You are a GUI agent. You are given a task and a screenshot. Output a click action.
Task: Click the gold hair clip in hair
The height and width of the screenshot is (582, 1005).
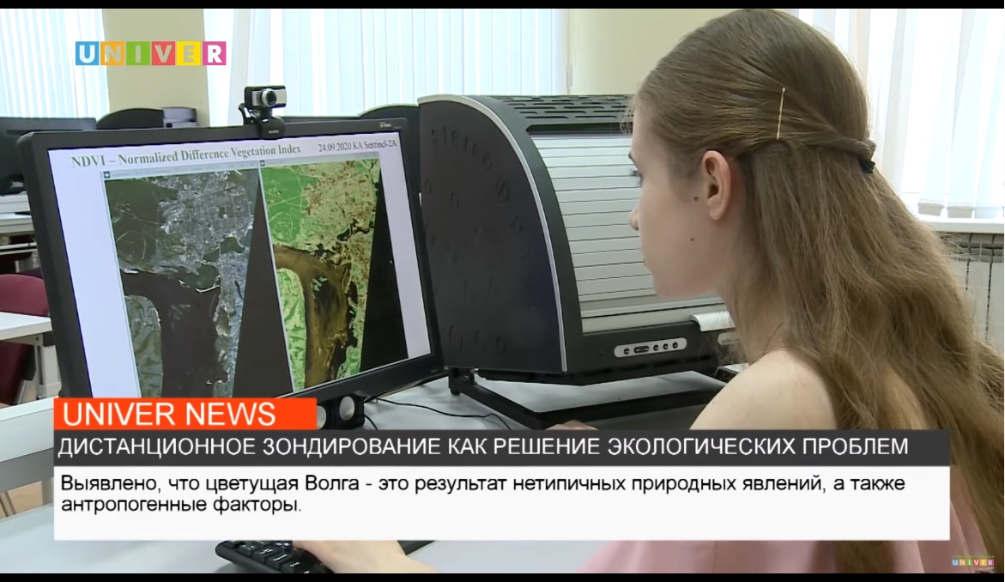tap(781, 112)
